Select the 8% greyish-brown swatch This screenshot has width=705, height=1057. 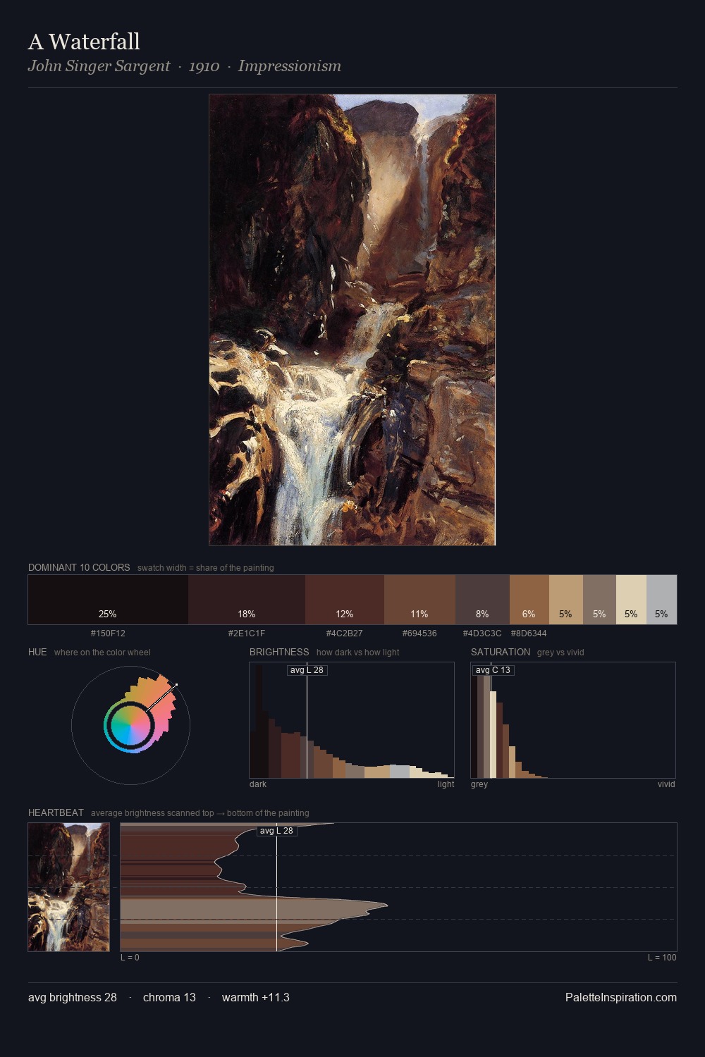482,600
